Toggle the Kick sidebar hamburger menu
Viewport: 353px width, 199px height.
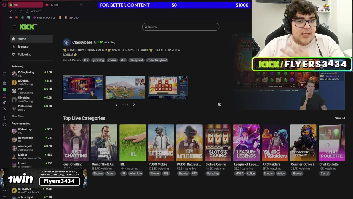(x=14, y=27)
